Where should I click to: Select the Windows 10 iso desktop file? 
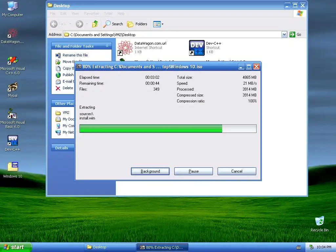(12, 170)
